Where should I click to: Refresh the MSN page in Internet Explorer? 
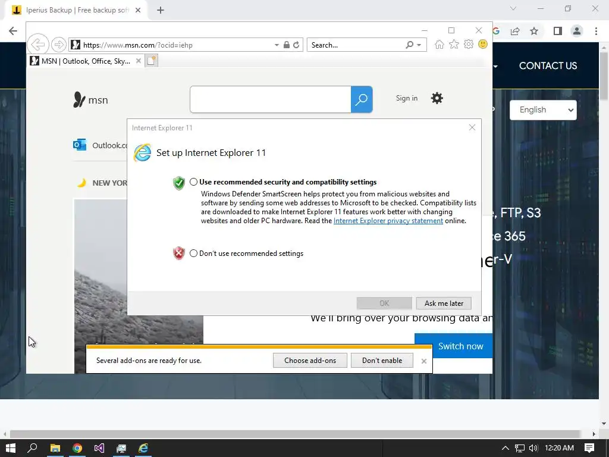[296, 45]
